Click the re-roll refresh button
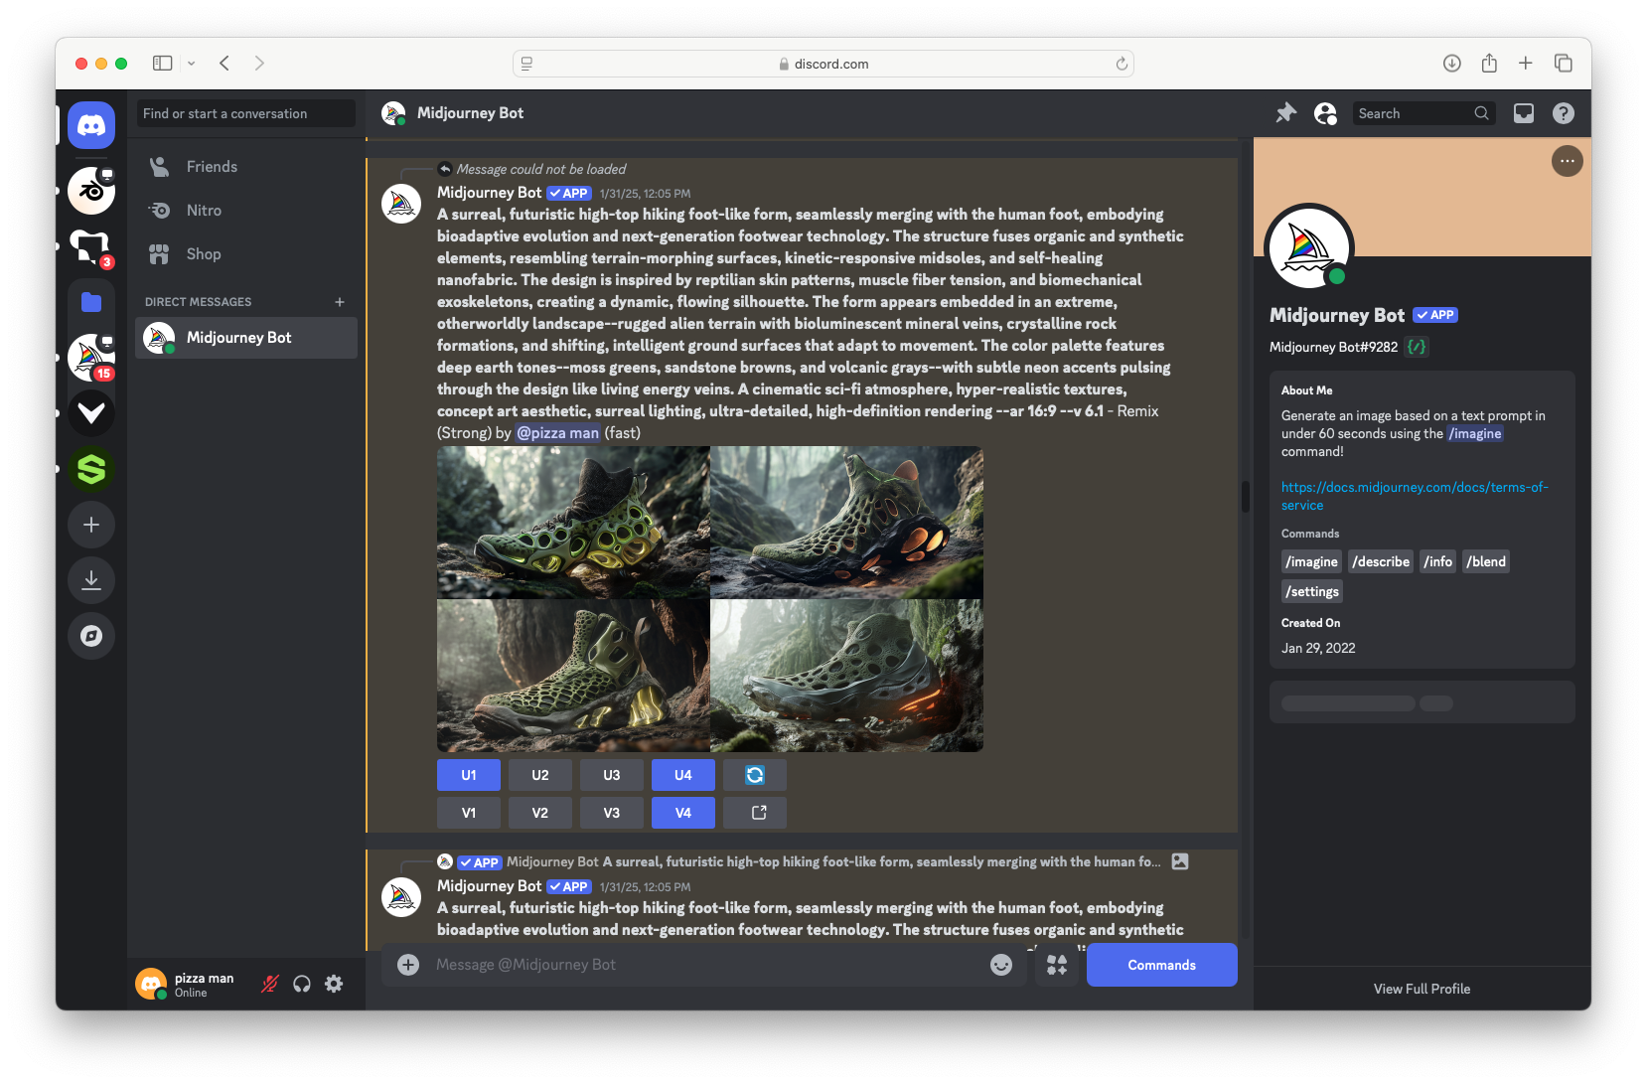 coord(755,775)
